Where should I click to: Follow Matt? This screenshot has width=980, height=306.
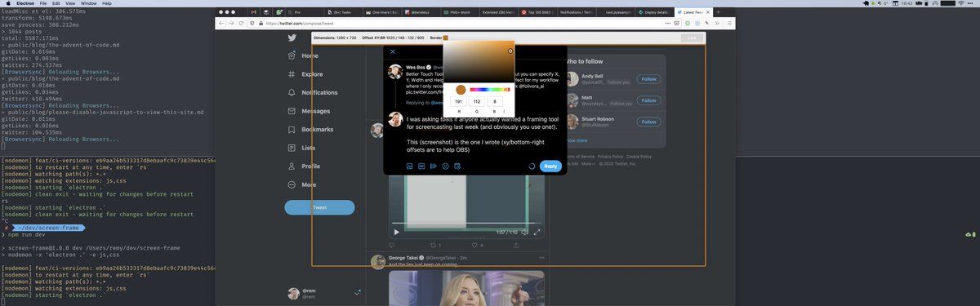tap(648, 101)
